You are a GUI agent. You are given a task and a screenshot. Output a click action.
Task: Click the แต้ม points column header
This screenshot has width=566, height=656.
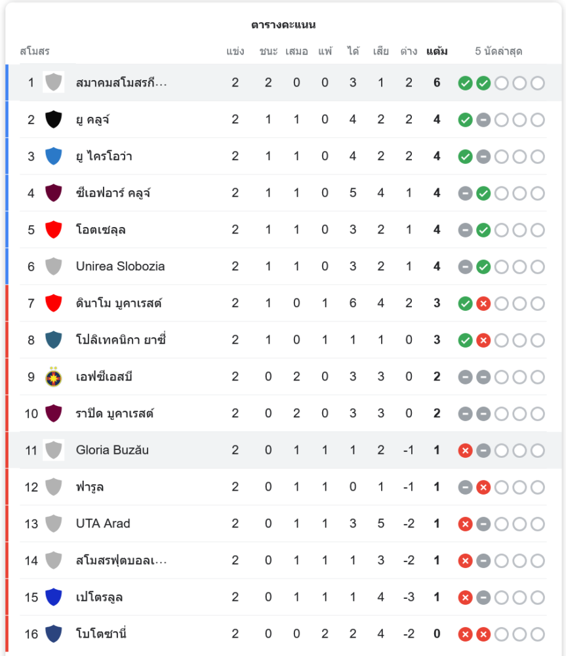click(x=437, y=51)
